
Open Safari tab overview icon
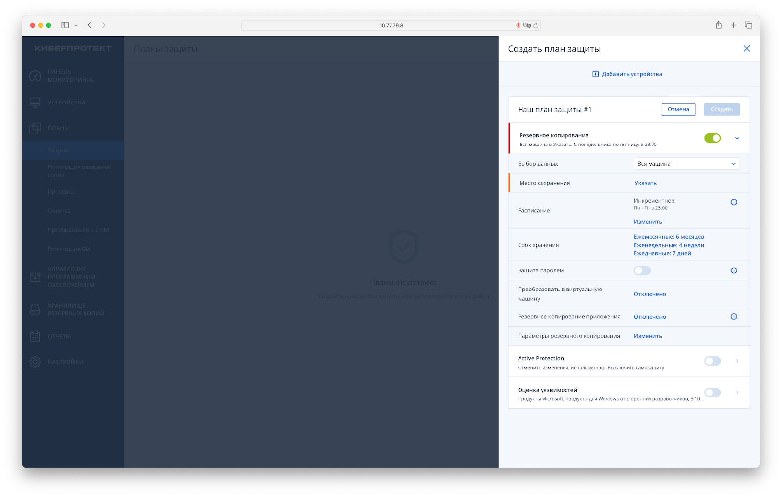pyautogui.click(x=748, y=25)
